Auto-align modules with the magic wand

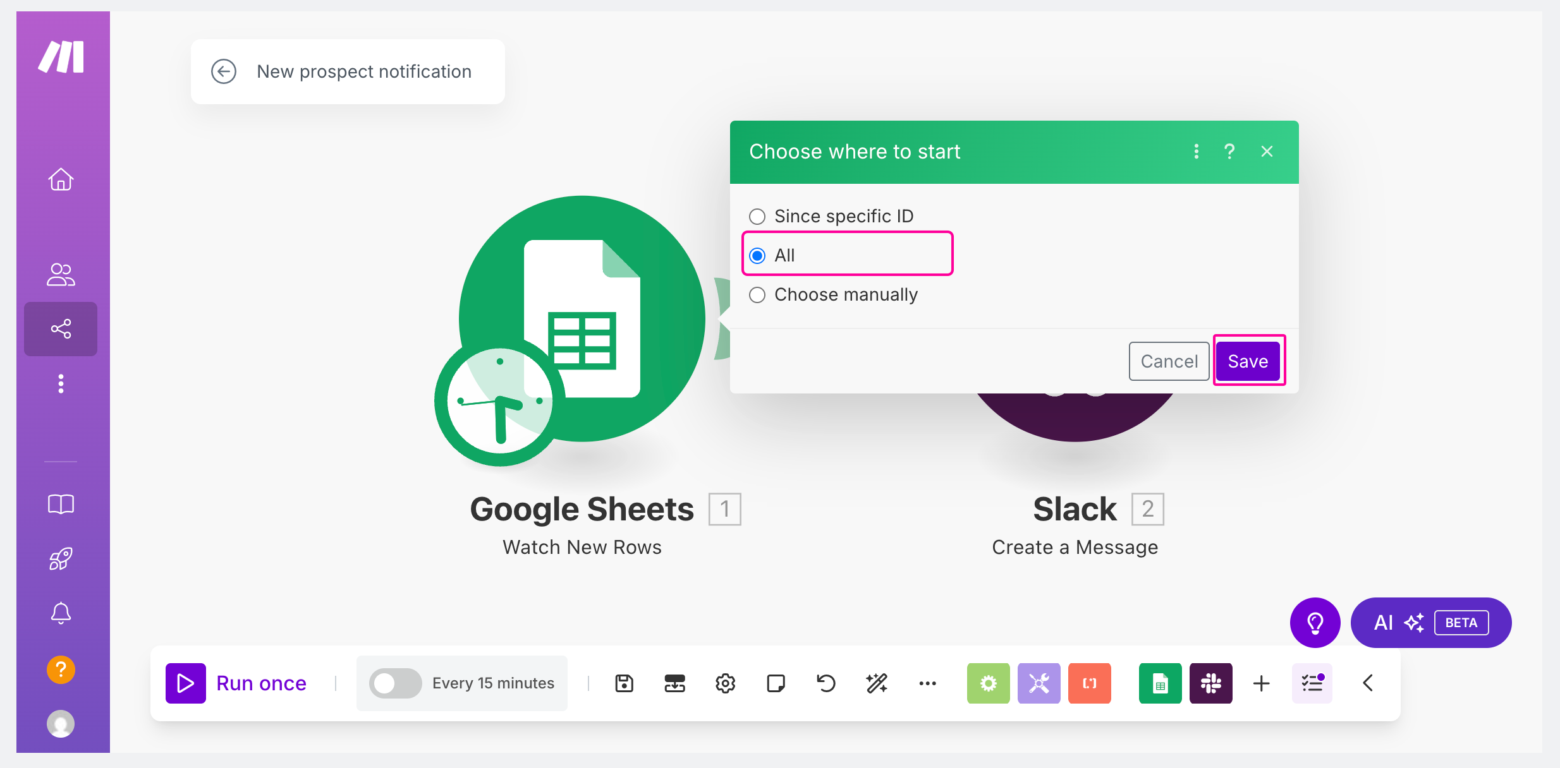point(877,683)
